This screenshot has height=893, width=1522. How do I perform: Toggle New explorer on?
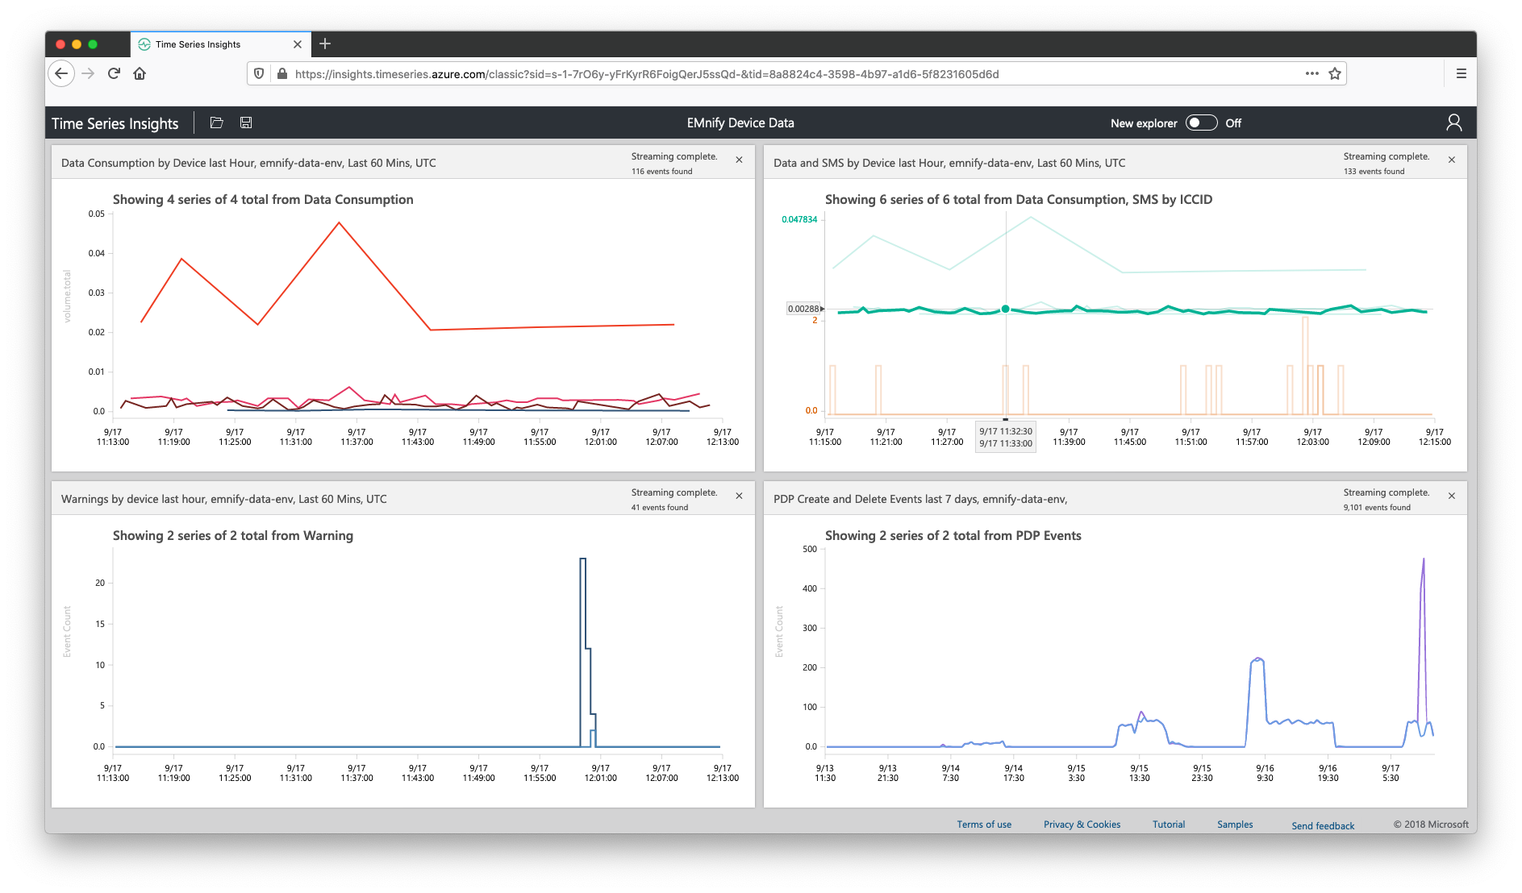(1201, 123)
